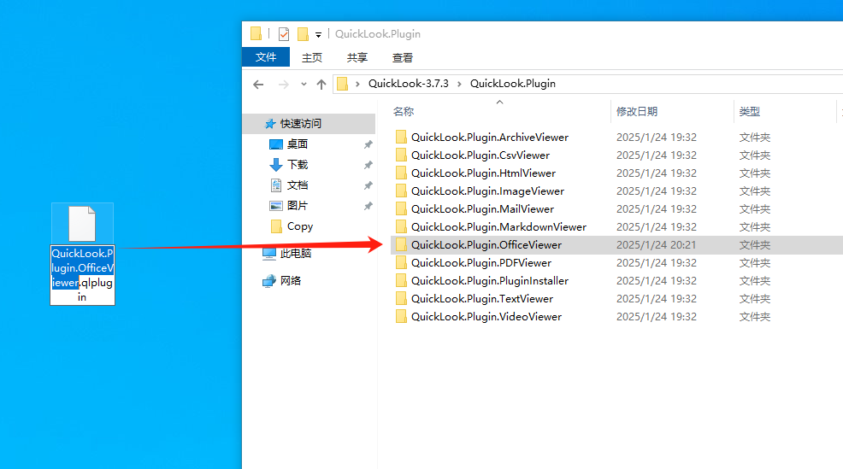Click the pin icon next to 下载

tap(368, 165)
